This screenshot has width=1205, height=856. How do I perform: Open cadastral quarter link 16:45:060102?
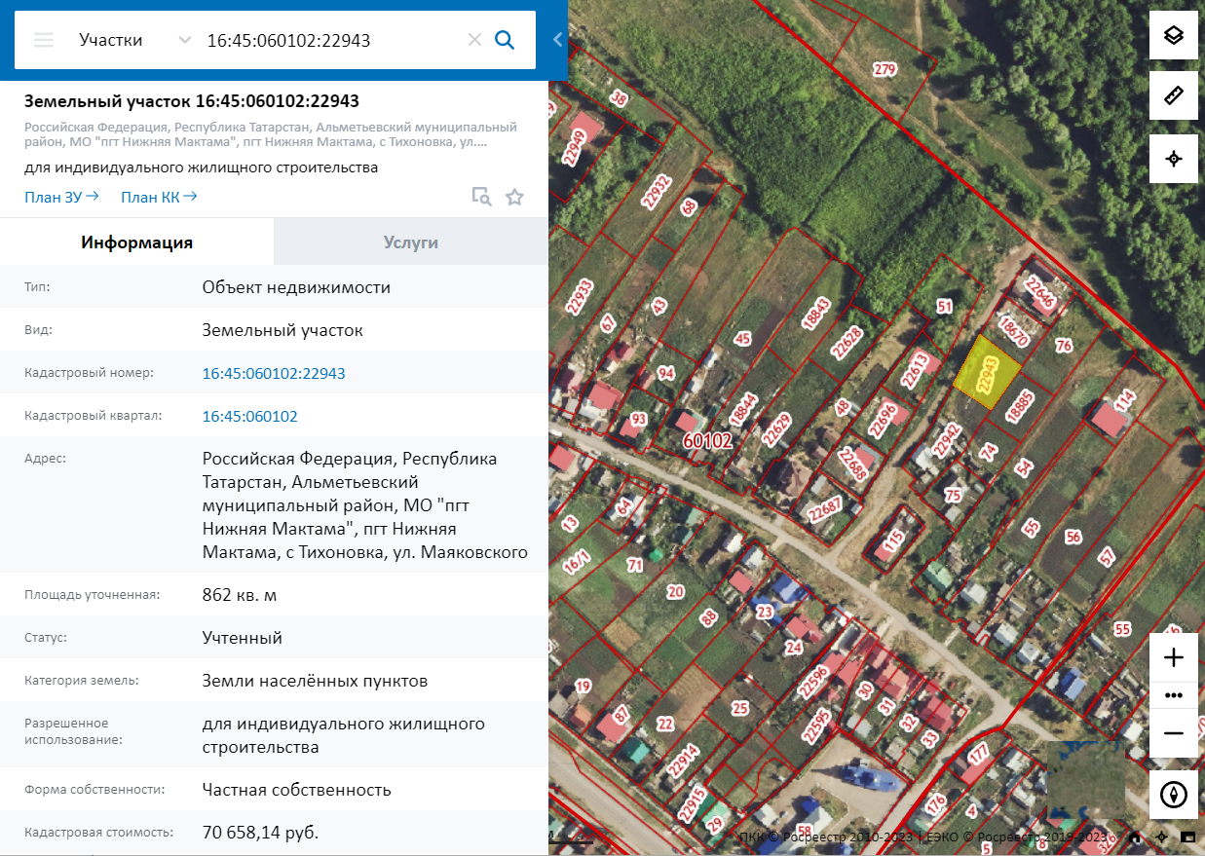pyautogui.click(x=250, y=416)
